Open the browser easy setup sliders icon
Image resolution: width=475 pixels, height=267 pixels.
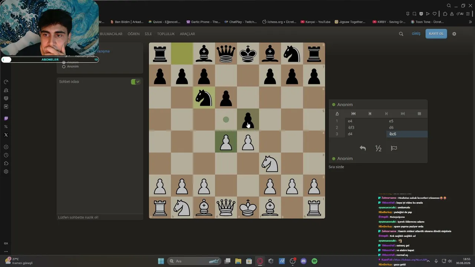(468, 14)
